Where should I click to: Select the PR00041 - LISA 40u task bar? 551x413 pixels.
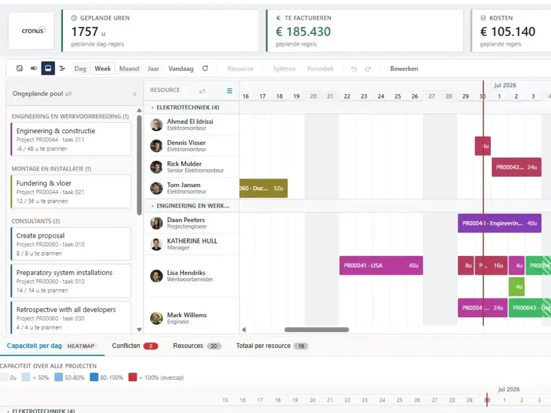pyautogui.click(x=381, y=266)
